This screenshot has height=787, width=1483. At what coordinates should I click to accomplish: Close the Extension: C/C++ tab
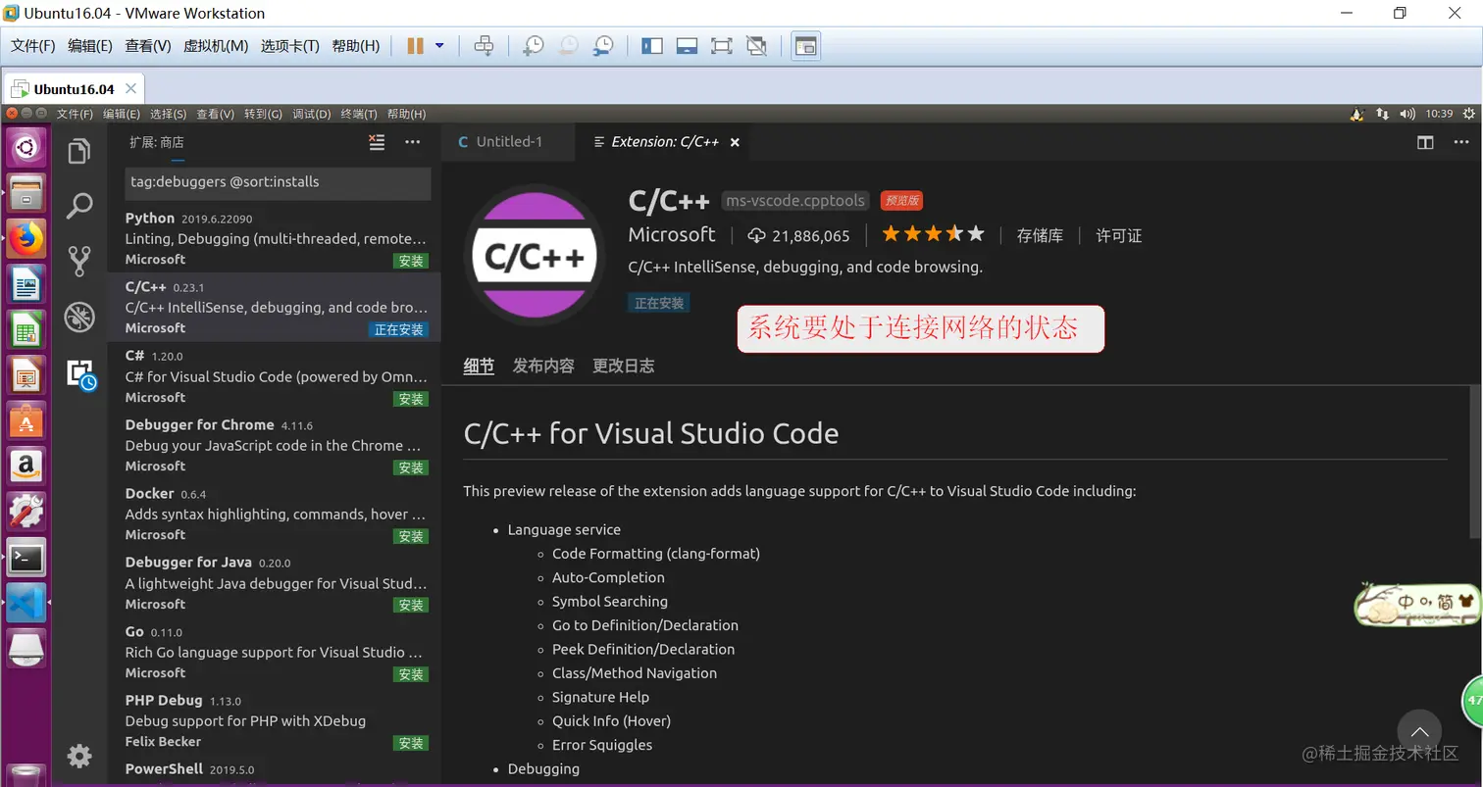pos(735,142)
